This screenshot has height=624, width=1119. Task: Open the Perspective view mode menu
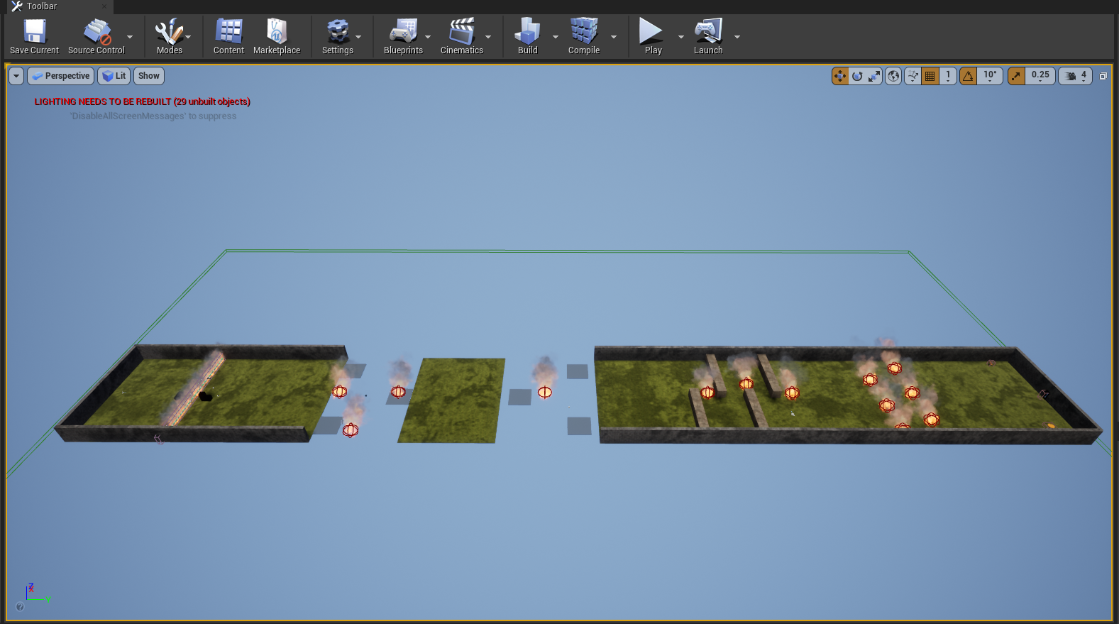(60, 76)
